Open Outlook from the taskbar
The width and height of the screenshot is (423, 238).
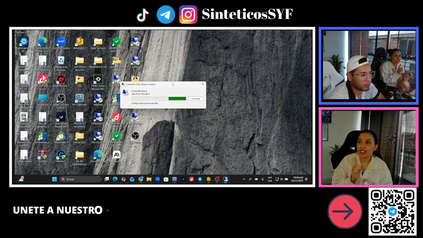coord(132,179)
